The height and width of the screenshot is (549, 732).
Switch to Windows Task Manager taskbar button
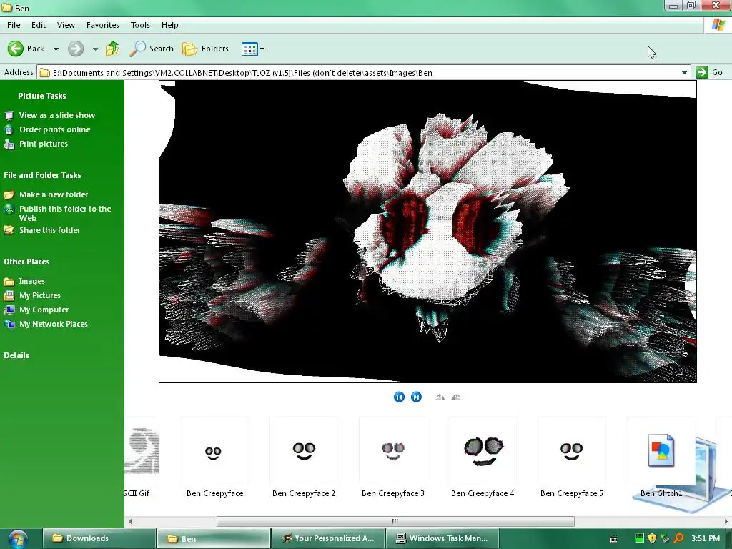(442, 538)
